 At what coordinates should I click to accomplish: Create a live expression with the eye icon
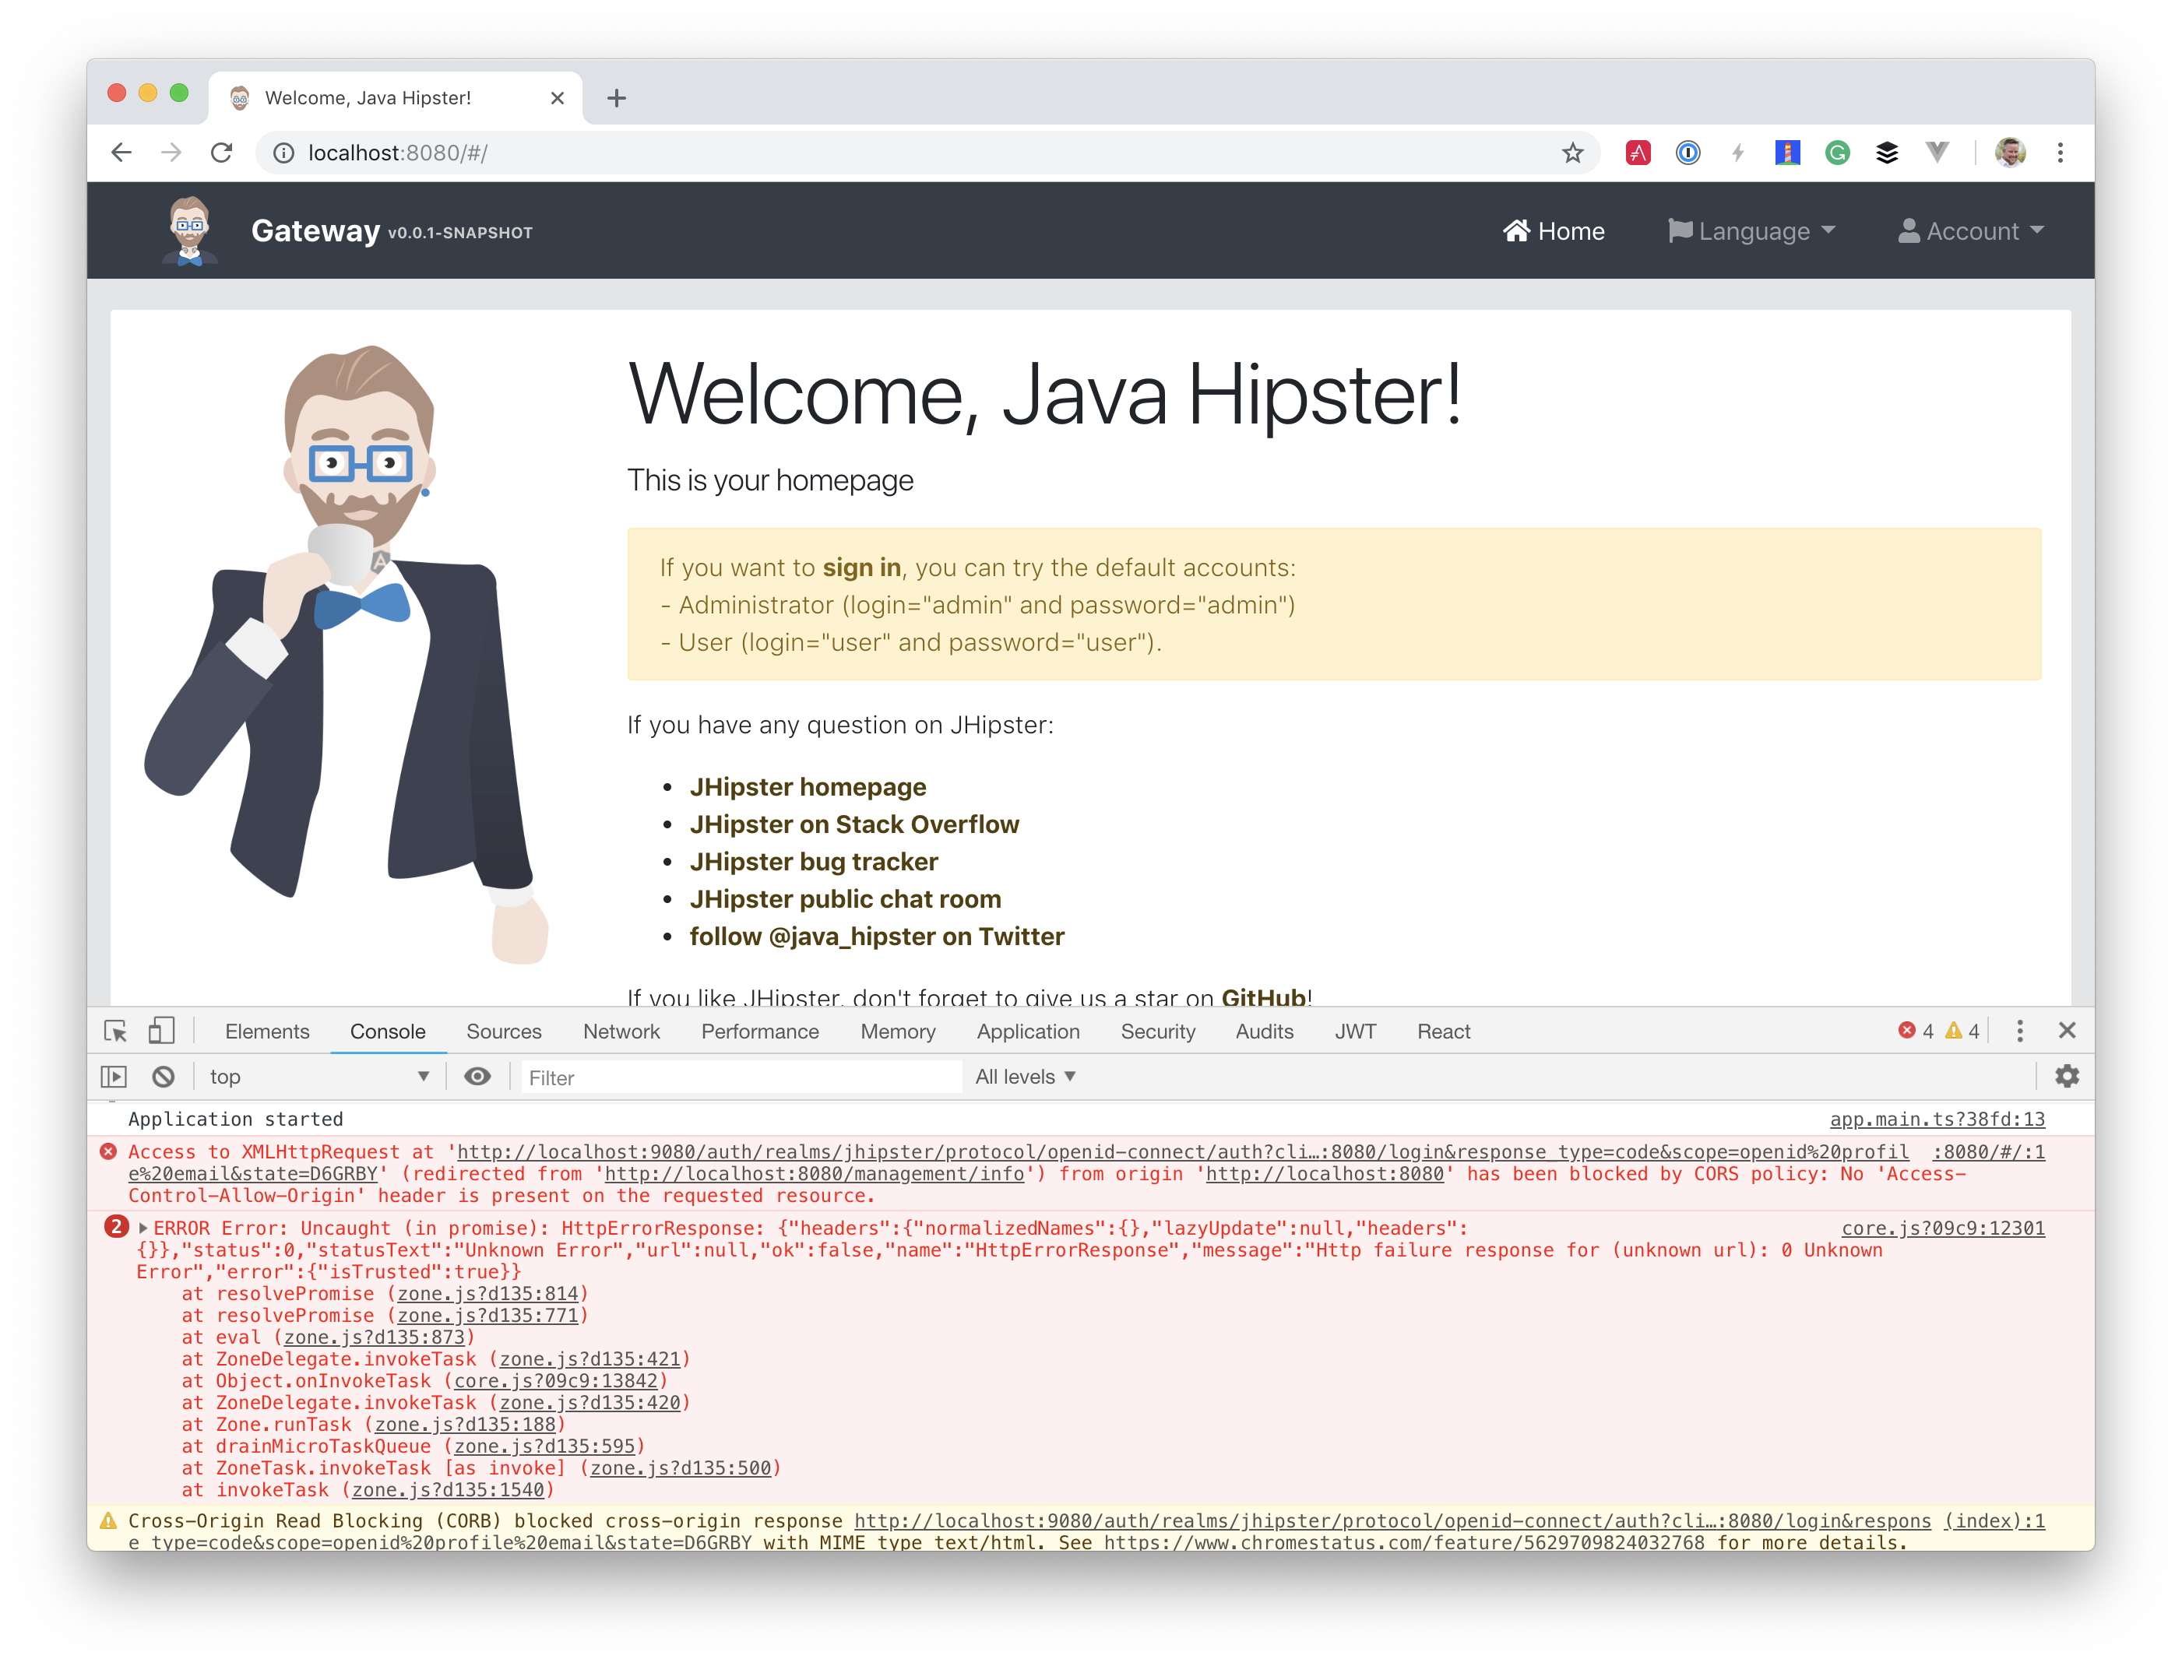click(x=478, y=1076)
